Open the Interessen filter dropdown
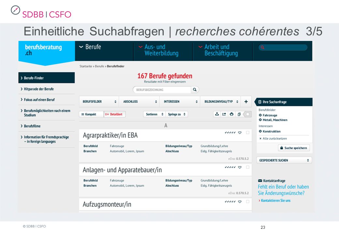339x234 pixels. coord(180,101)
